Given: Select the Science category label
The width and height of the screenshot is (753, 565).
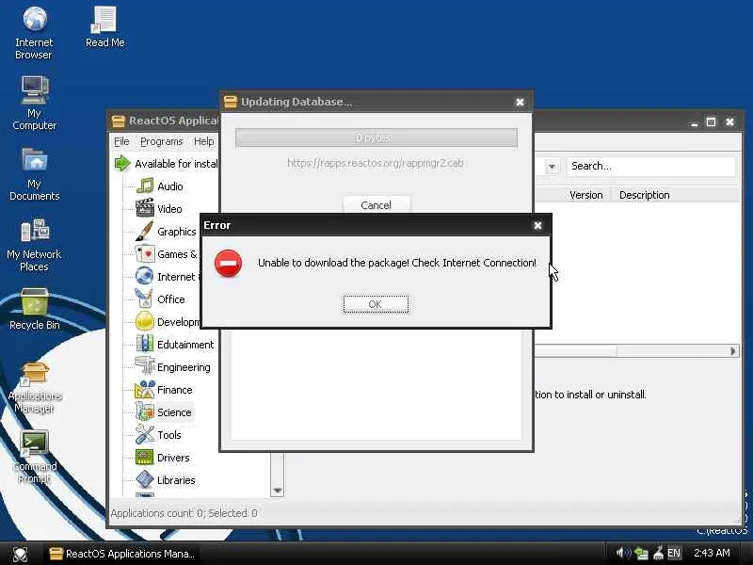Looking at the screenshot, I should pos(174,412).
